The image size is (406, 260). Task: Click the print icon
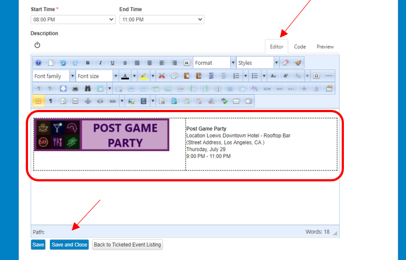click(75, 88)
